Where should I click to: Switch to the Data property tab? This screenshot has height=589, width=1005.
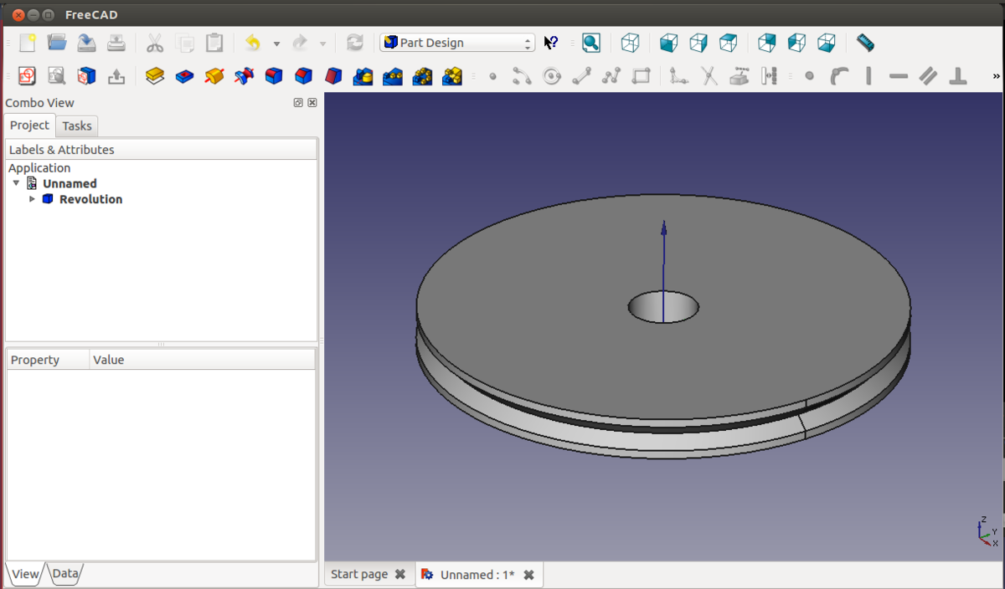pos(65,574)
